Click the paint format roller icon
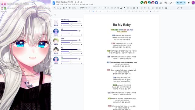The height and width of the screenshot is (110, 195). coord(70,8)
